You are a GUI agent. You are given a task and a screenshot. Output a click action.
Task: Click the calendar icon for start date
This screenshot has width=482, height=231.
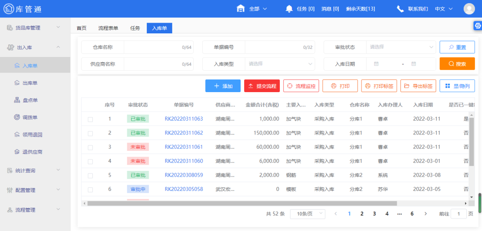(x=376, y=64)
